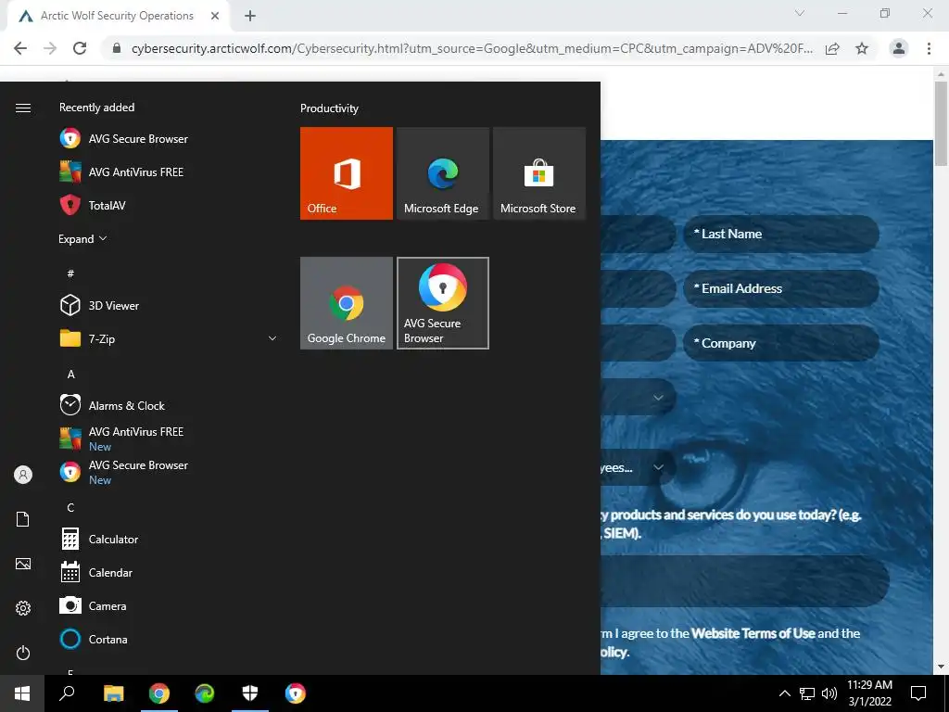Click the A letter group header

(x=70, y=375)
